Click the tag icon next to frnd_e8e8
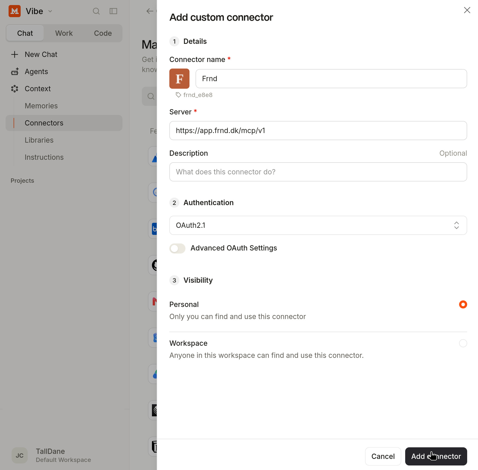Screen dimensions: 478x470 (x=178, y=95)
